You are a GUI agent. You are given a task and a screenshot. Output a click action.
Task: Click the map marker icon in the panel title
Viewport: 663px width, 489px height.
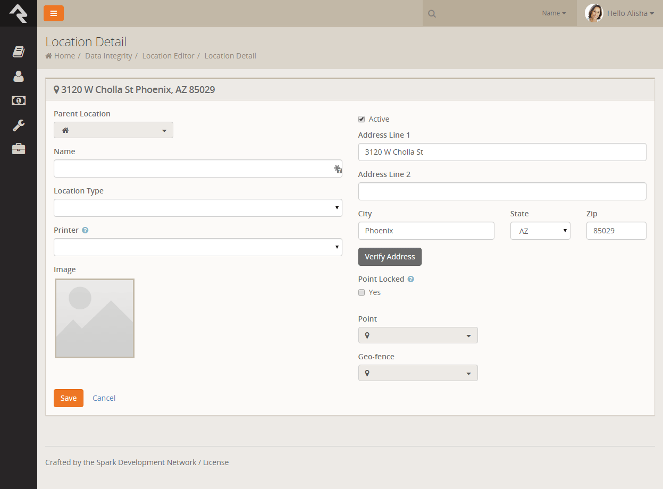pos(56,90)
